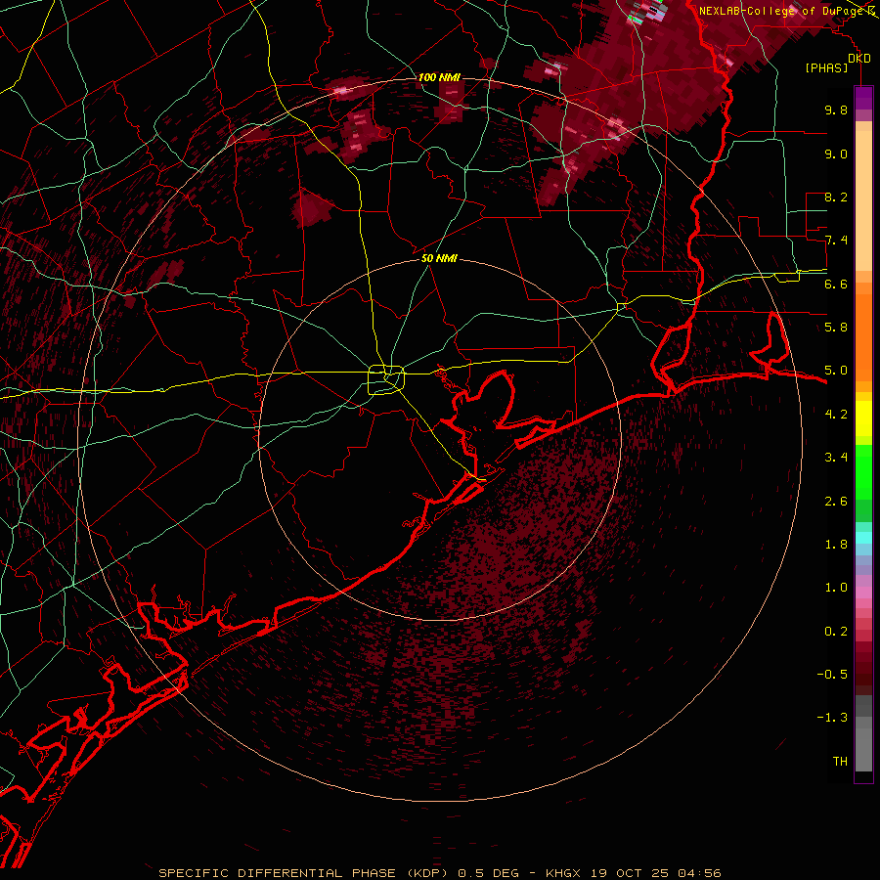880x880 pixels.
Task: Click the "KHGX" station identifier in the caption
Action: click(x=564, y=873)
